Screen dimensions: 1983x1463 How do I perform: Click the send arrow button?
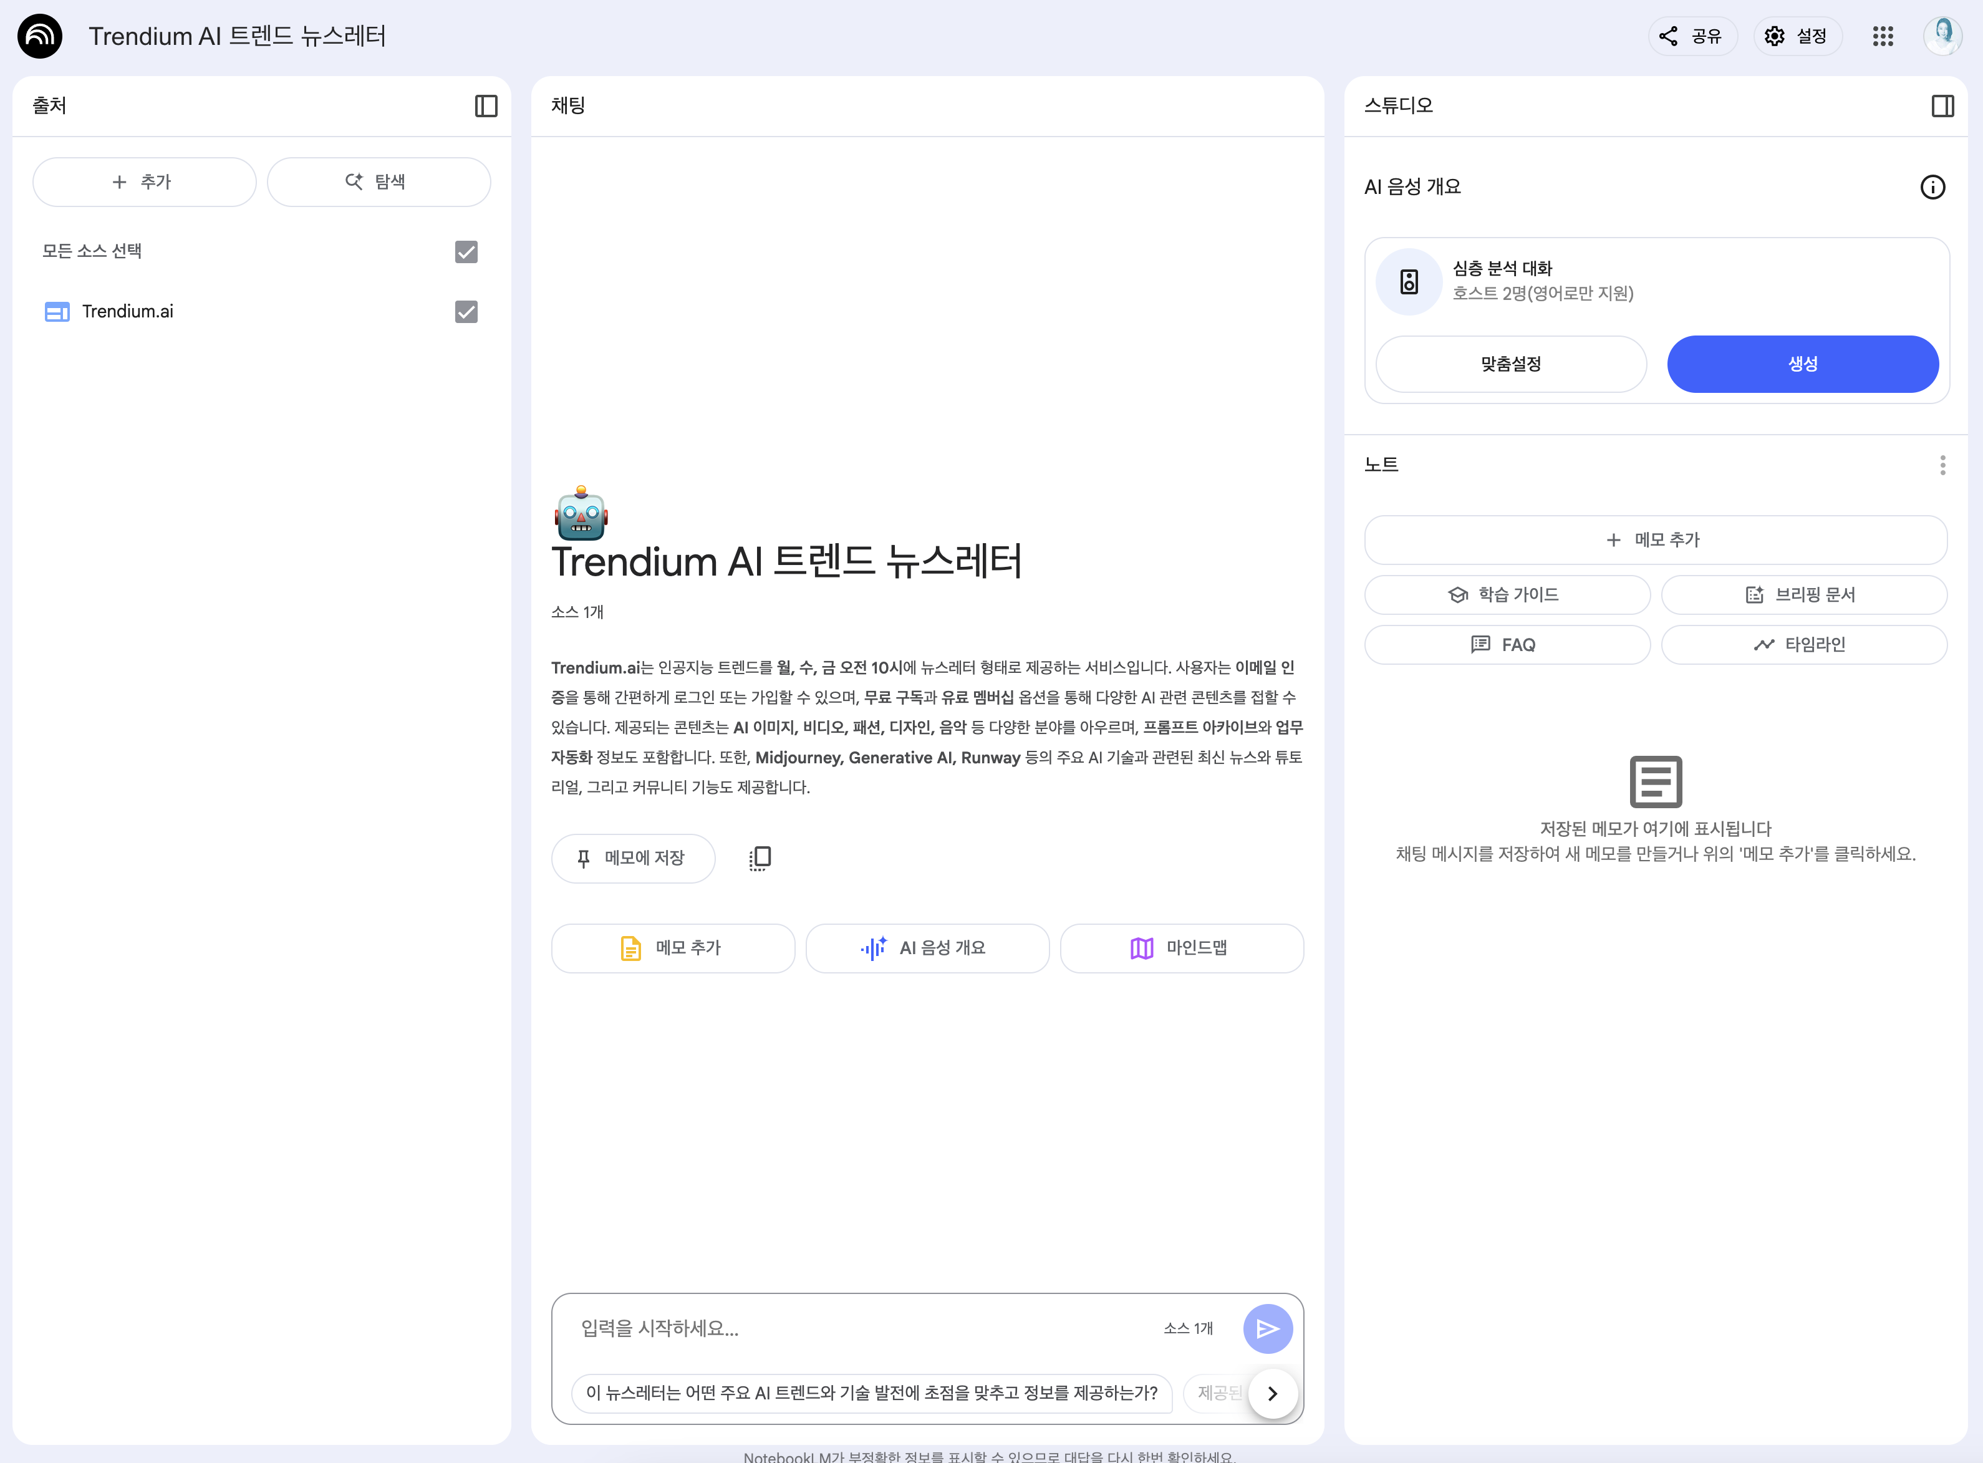point(1267,1328)
